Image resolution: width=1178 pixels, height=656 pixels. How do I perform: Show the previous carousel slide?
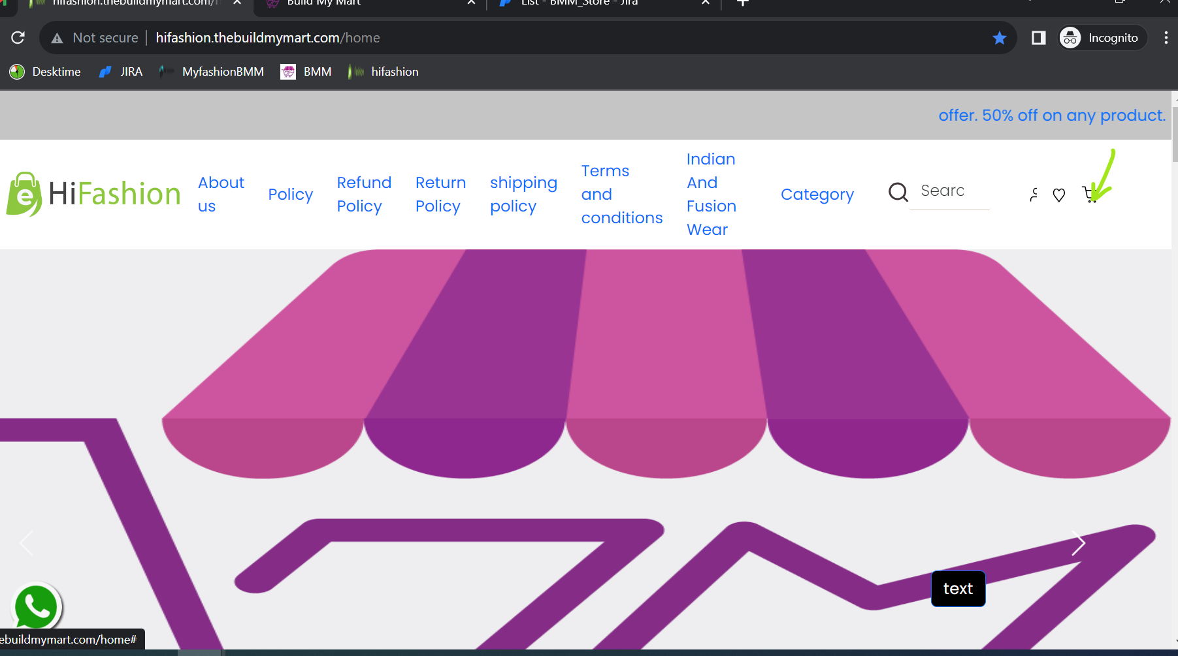26,543
